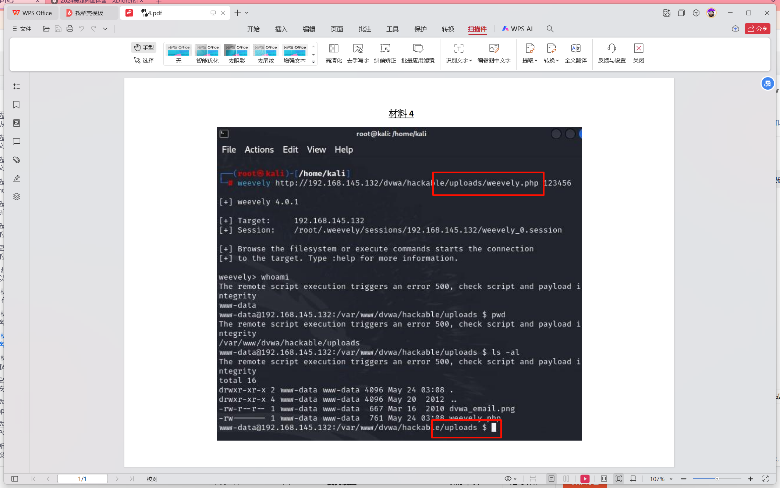This screenshot has width=780, height=488.
Task: Click the zoom slider in status bar
Action: tap(717, 478)
